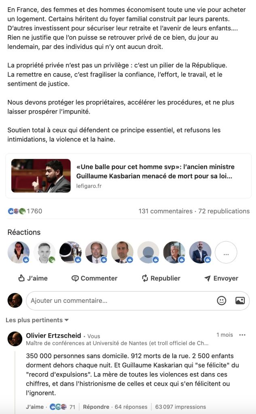This screenshot has width=256, height=414.
Task: Click the Commenter speech bubble icon
Action: tap(75, 278)
